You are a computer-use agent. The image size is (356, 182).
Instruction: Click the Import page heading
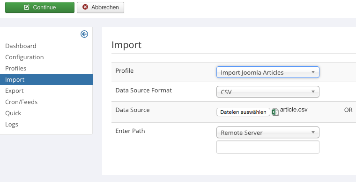point(126,45)
